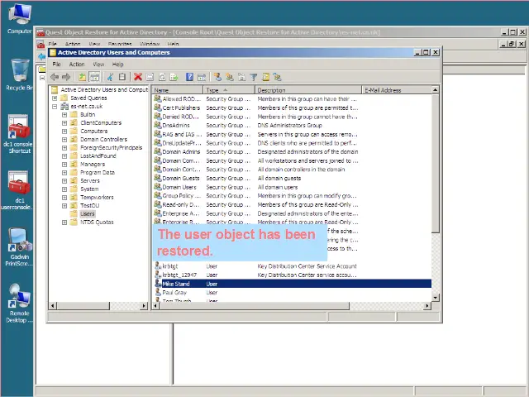The image size is (529, 397).
Task: Go up one level with folder icon
Action: [x=82, y=77]
